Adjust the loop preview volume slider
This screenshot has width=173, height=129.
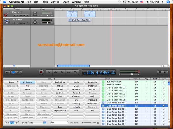coord(92,123)
